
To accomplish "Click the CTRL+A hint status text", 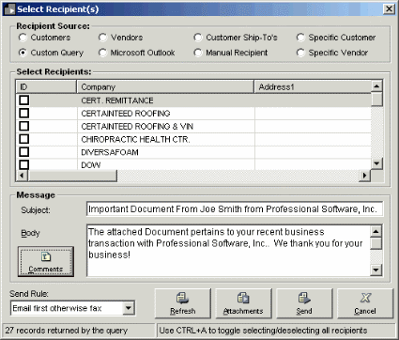I will (263, 331).
